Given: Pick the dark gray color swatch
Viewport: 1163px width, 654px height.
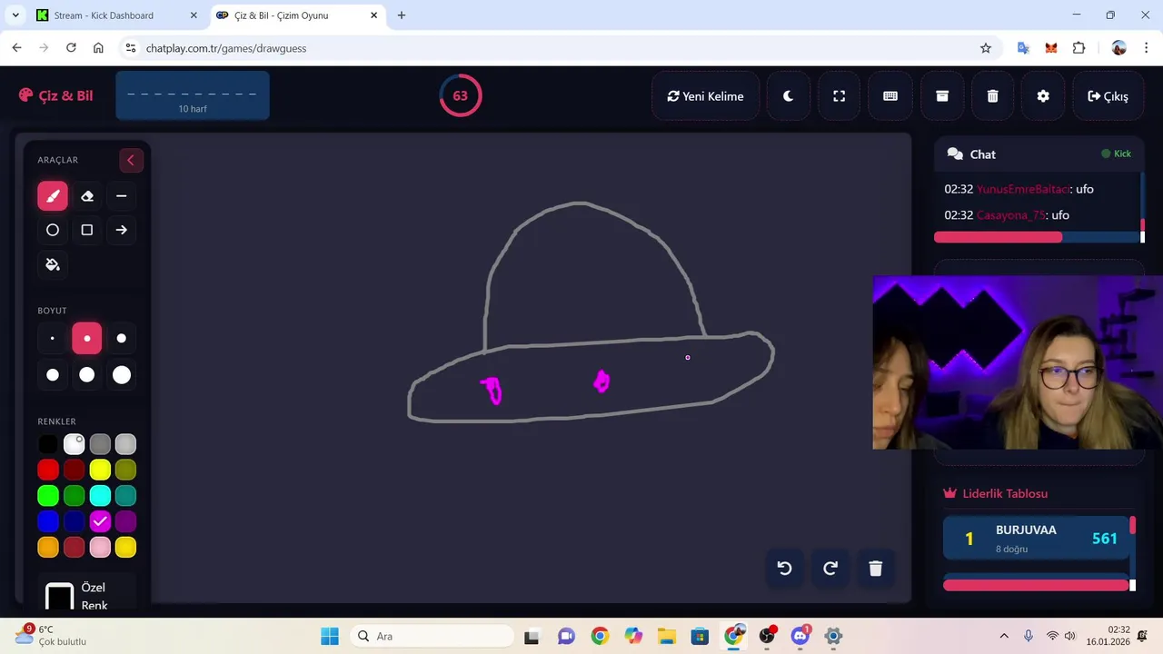Looking at the screenshot, I should tap(100, 444).
